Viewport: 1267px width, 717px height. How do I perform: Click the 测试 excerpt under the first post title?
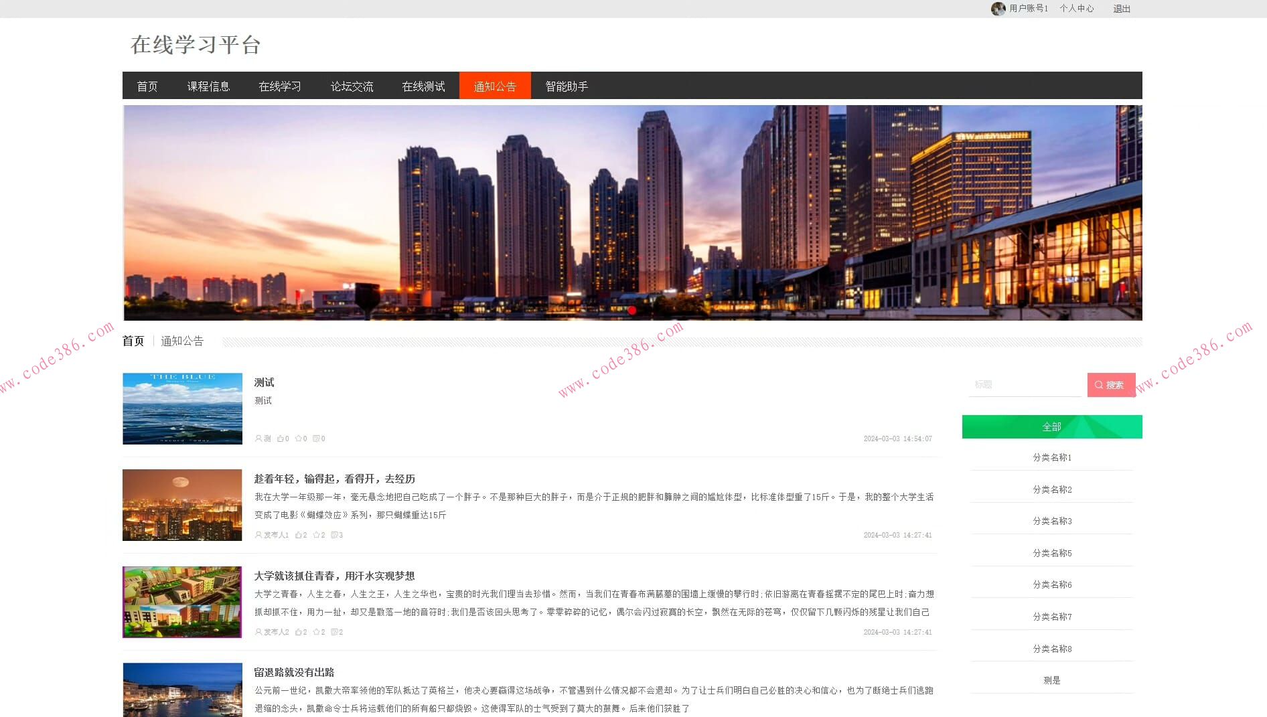pyautogui.click(x=263, y=401)
